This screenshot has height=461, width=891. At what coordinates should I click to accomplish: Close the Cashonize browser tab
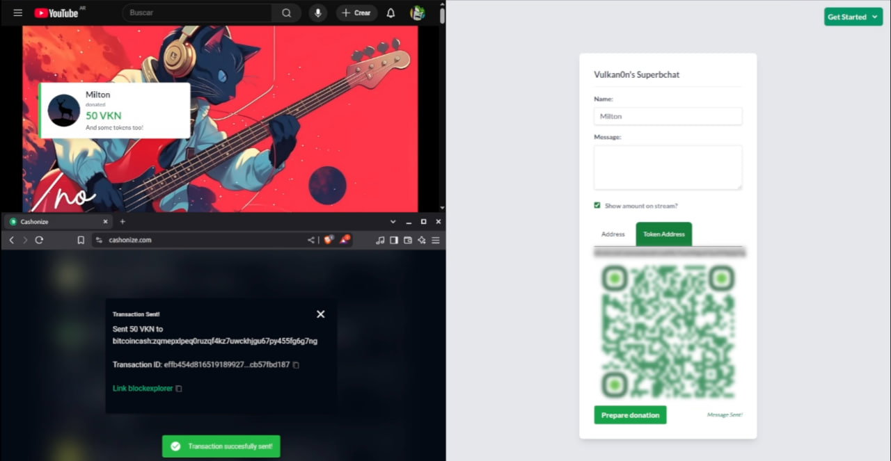(x=106, y=221)
